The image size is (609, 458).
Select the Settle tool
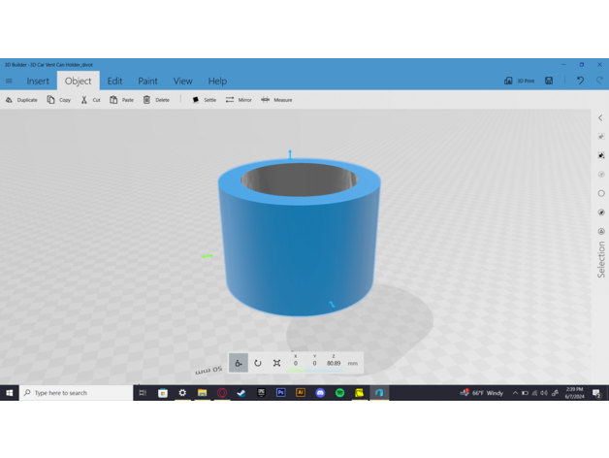[x=204, y=100]
